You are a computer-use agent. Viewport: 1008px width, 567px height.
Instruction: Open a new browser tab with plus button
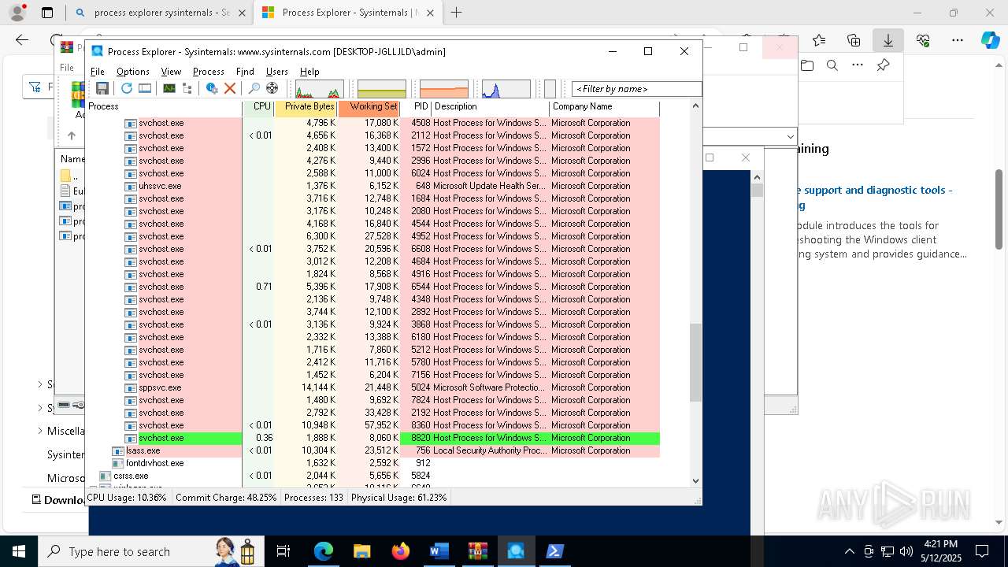[456, 13]
